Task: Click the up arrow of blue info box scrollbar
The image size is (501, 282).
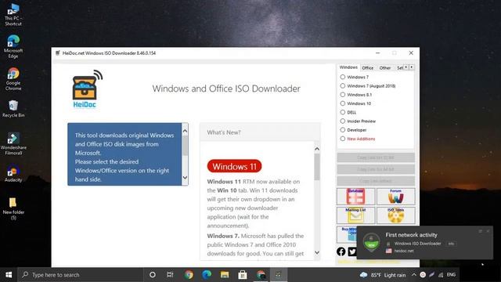Action: (185, 131)
